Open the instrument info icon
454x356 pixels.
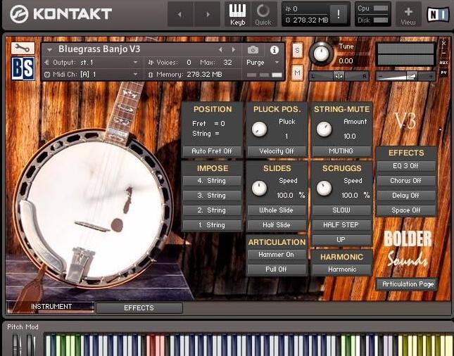click(x=275, y=50)
